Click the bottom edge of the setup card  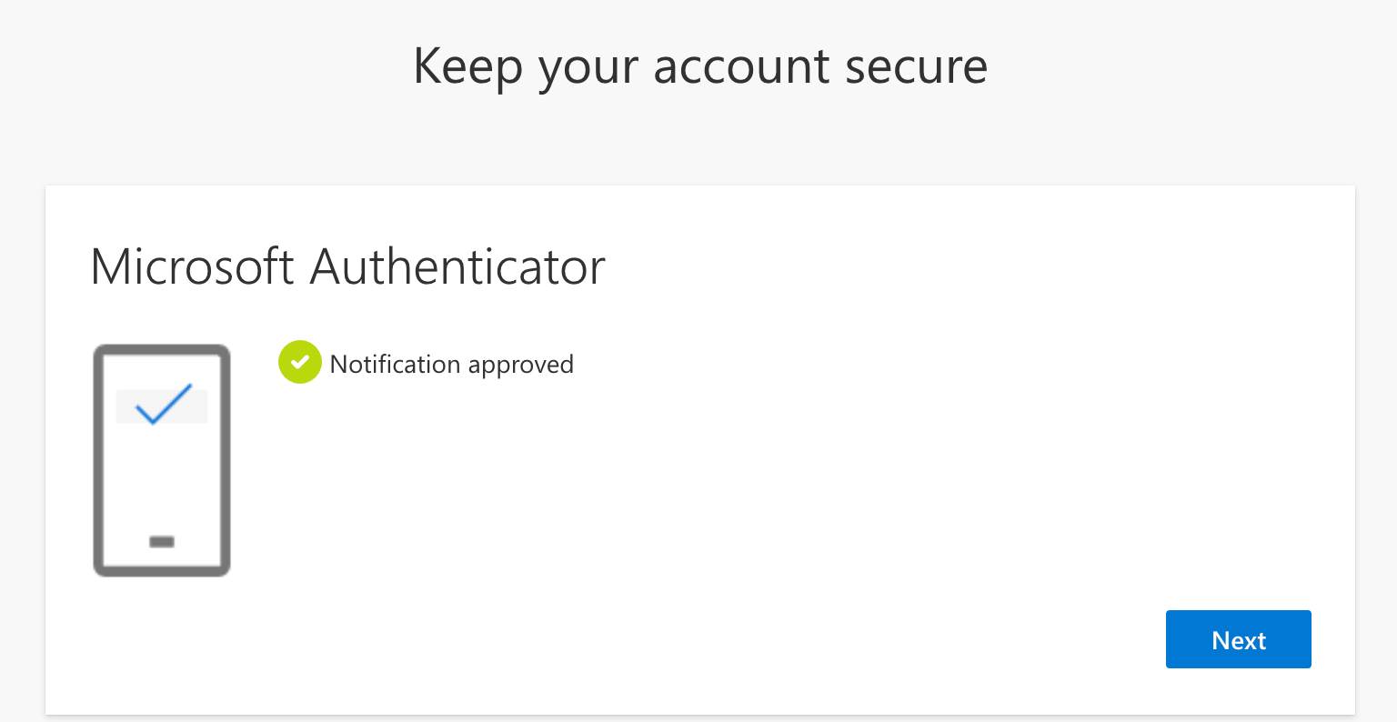click(698, 713)
